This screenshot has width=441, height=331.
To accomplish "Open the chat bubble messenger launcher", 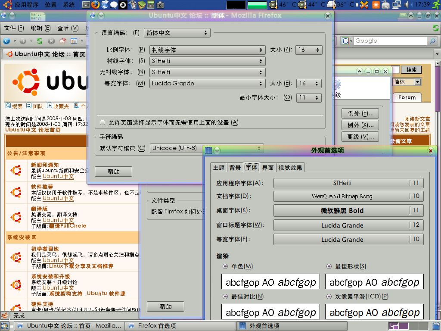I will 114,4.
